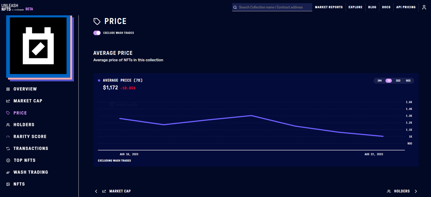Click the bottom Market Cap link
The image size is (431, 197).
click(x=120, y=191)
